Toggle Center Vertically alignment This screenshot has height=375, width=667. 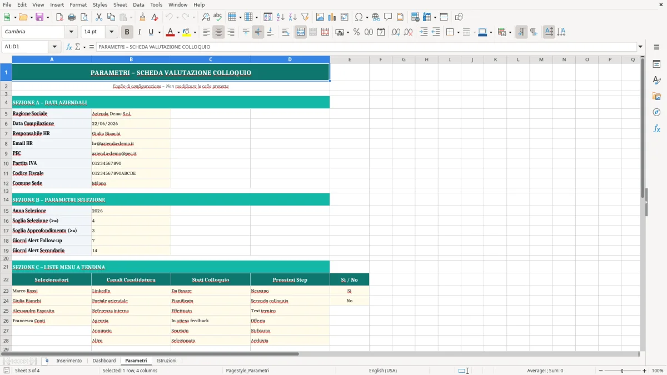point(258,32)
